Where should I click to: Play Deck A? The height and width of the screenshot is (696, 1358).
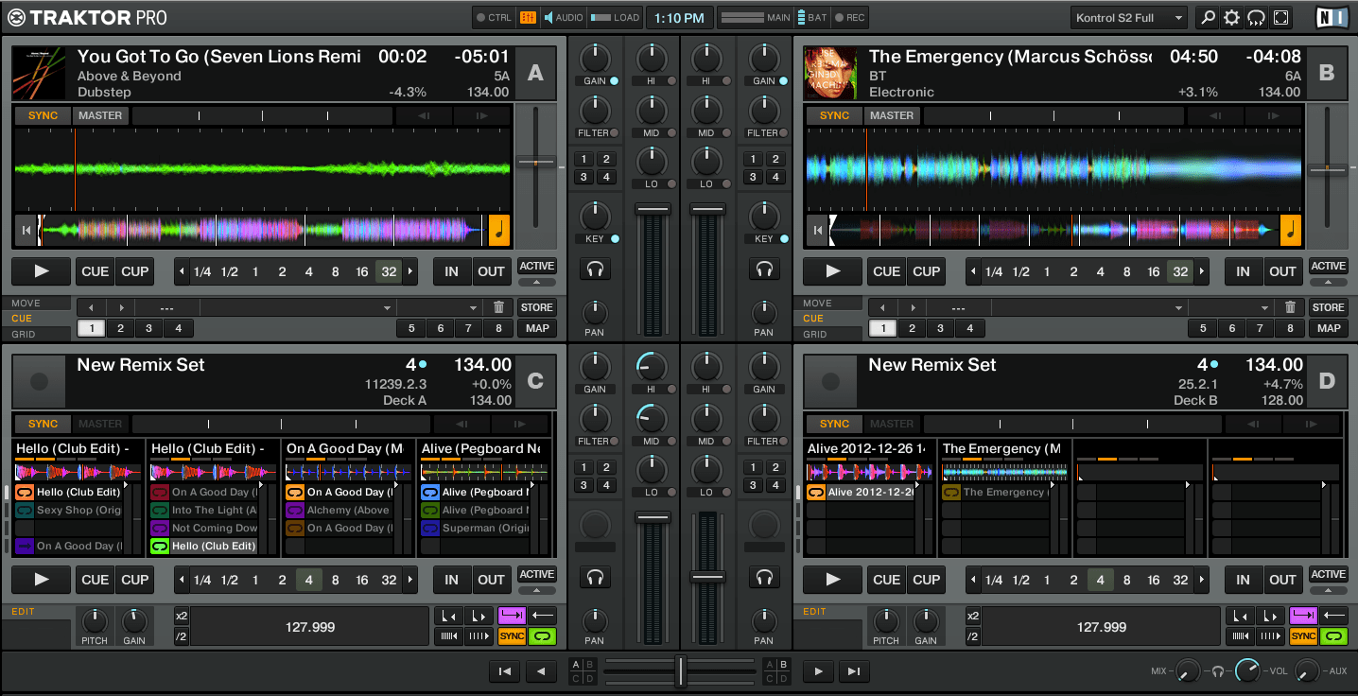click(42, 271)
